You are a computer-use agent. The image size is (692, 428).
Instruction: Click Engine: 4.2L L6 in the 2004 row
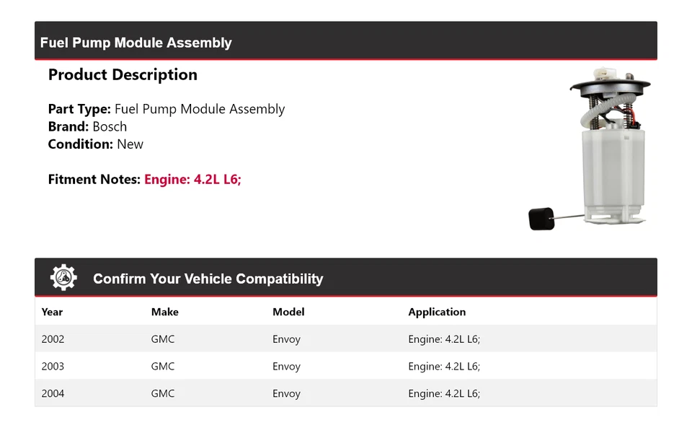[x=444, y=393]
